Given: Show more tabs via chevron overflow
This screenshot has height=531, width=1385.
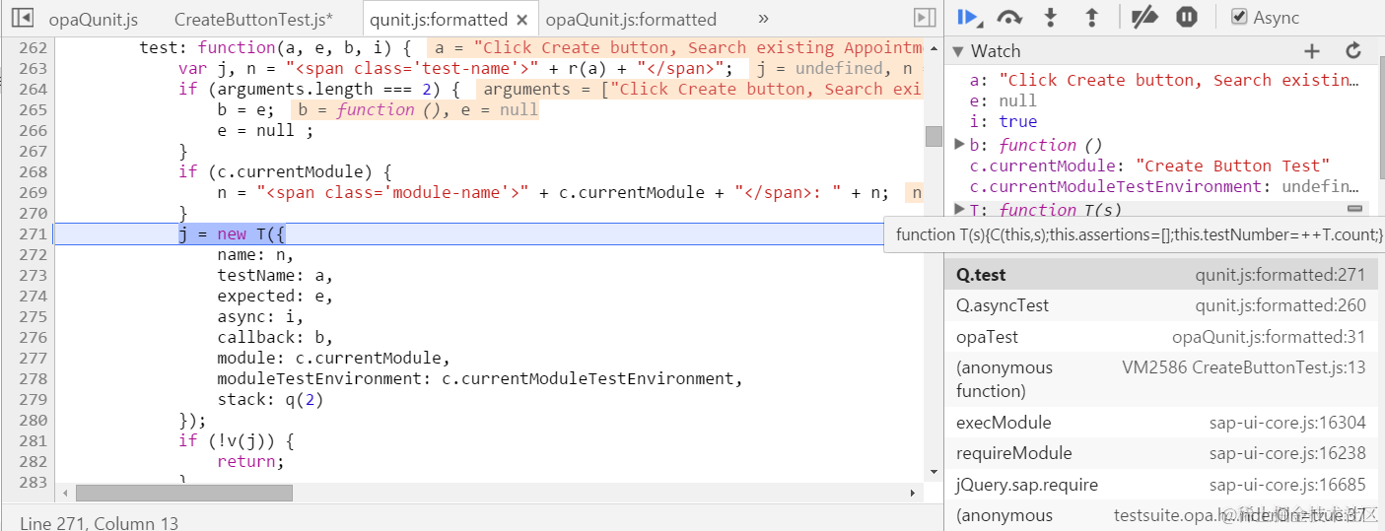Looking at the screenshot, I should coord(763,19).
